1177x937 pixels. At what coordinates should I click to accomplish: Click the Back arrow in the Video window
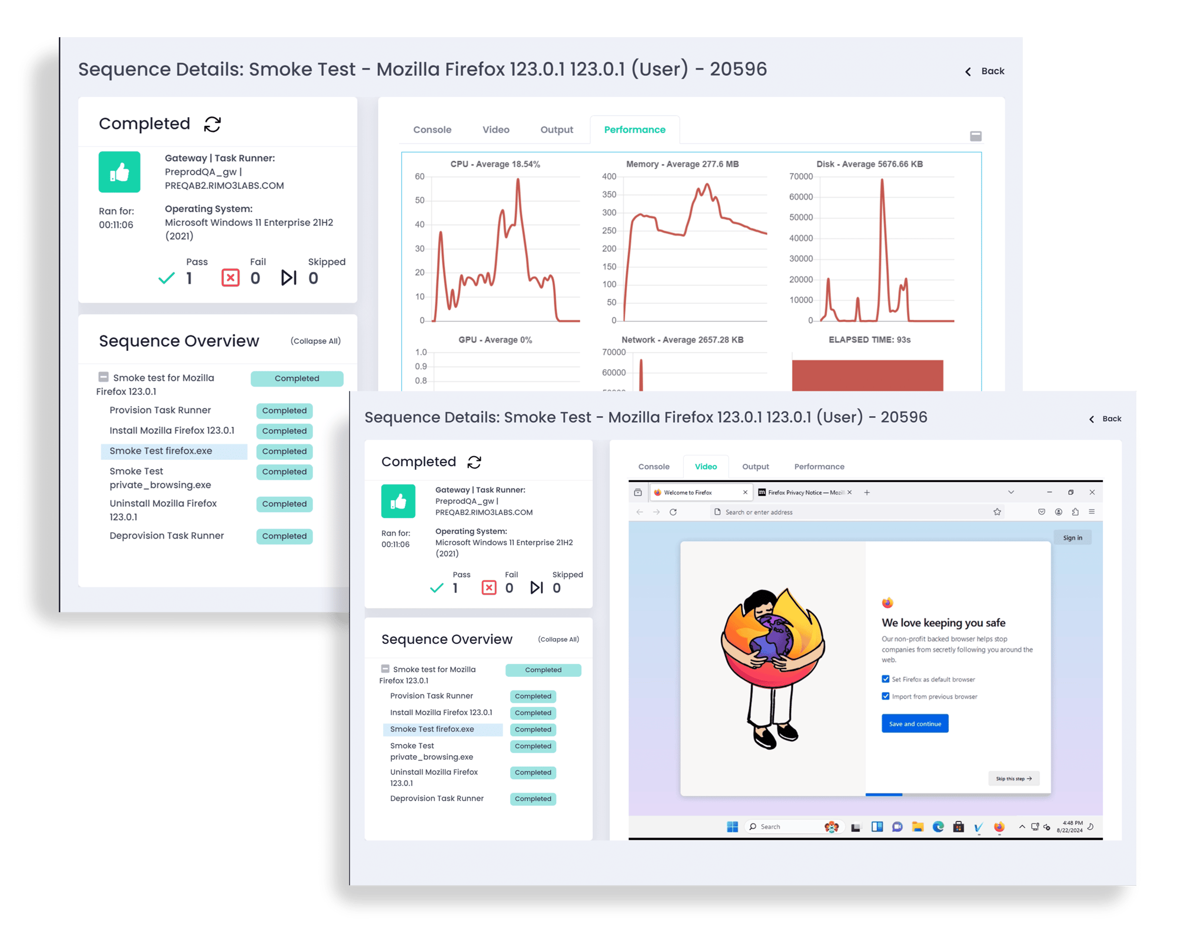(1092, 419)
